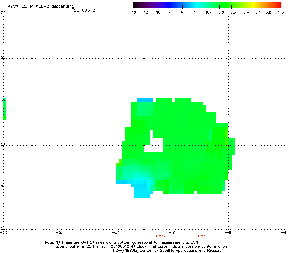The image size is (288, 253).
Task: Click the -10 color bar label
Action: coord(157,12)
